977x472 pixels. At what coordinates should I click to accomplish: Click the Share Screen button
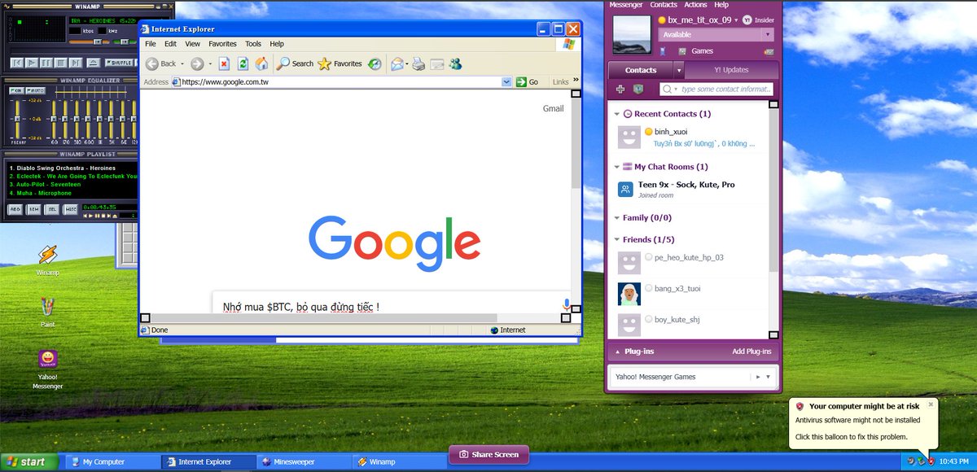coord(488,454)
